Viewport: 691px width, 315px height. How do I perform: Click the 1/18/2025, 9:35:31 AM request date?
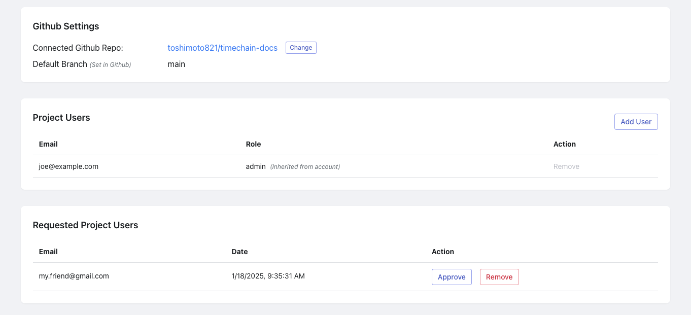(268, 276)
